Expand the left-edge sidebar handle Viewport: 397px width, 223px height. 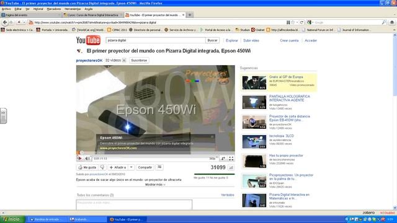pyautogui.click(x=3, y=116)
